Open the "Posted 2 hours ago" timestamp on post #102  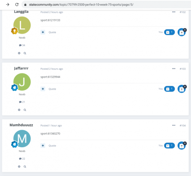tap(52, 12)
